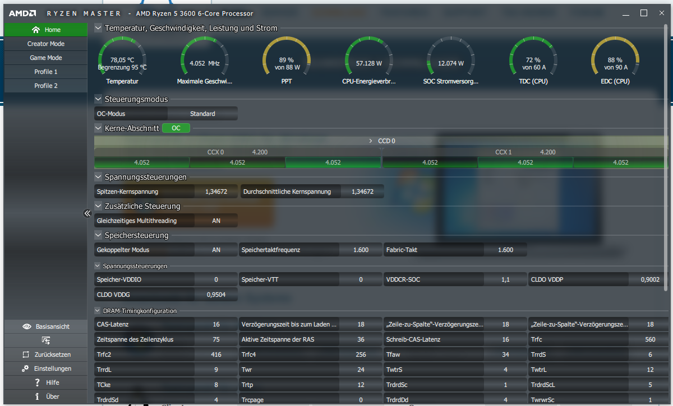Image resolution: width=673 pixels, height=406 pixels.
Task: Select Creator Mode profile
Action: [x=46, y=44]
